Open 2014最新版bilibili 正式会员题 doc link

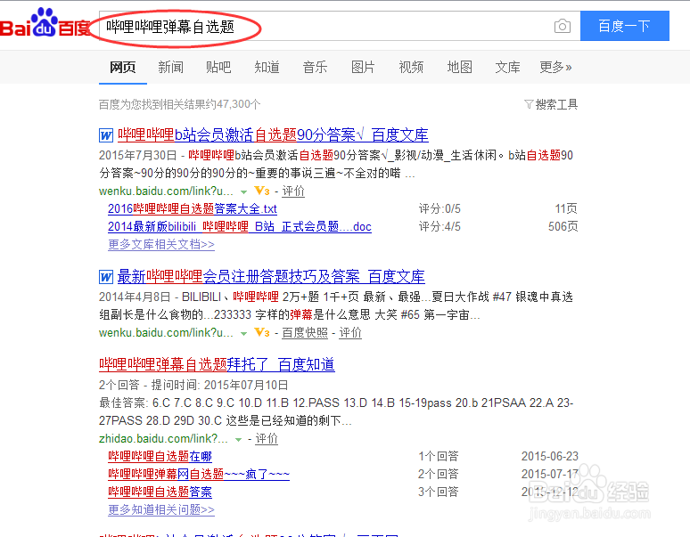(240, 226)
